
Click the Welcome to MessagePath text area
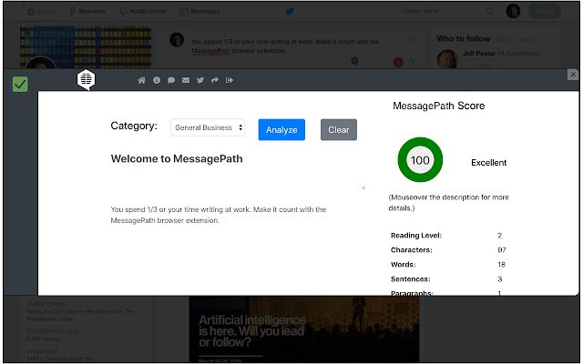pos(238,171)
